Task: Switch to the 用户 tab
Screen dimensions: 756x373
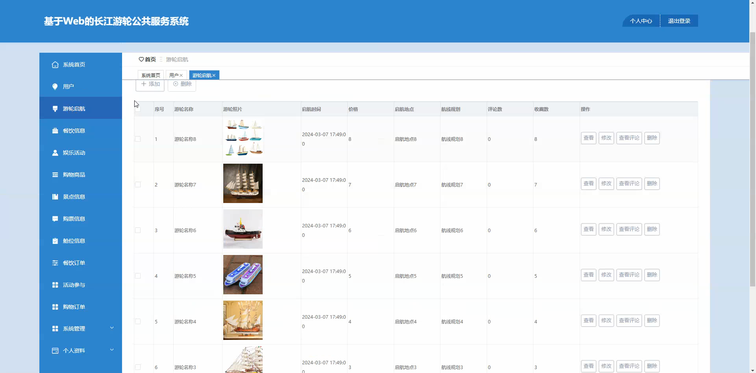Action: (x=176, y=75)
